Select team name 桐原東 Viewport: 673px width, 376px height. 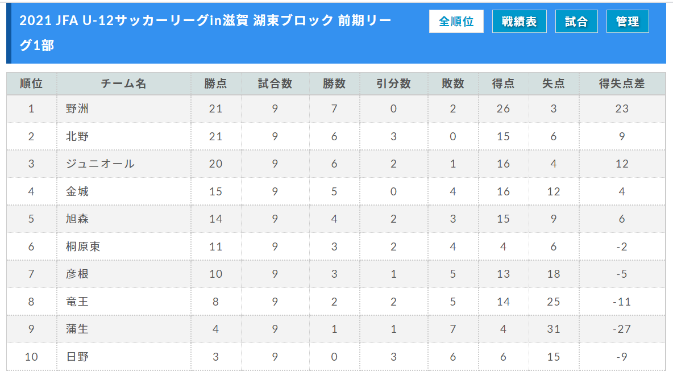coord(83,247)
